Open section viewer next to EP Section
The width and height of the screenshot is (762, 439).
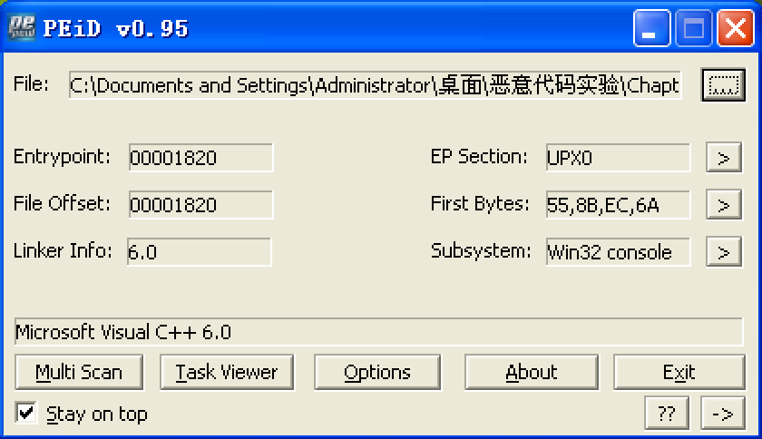pos(724,158)
